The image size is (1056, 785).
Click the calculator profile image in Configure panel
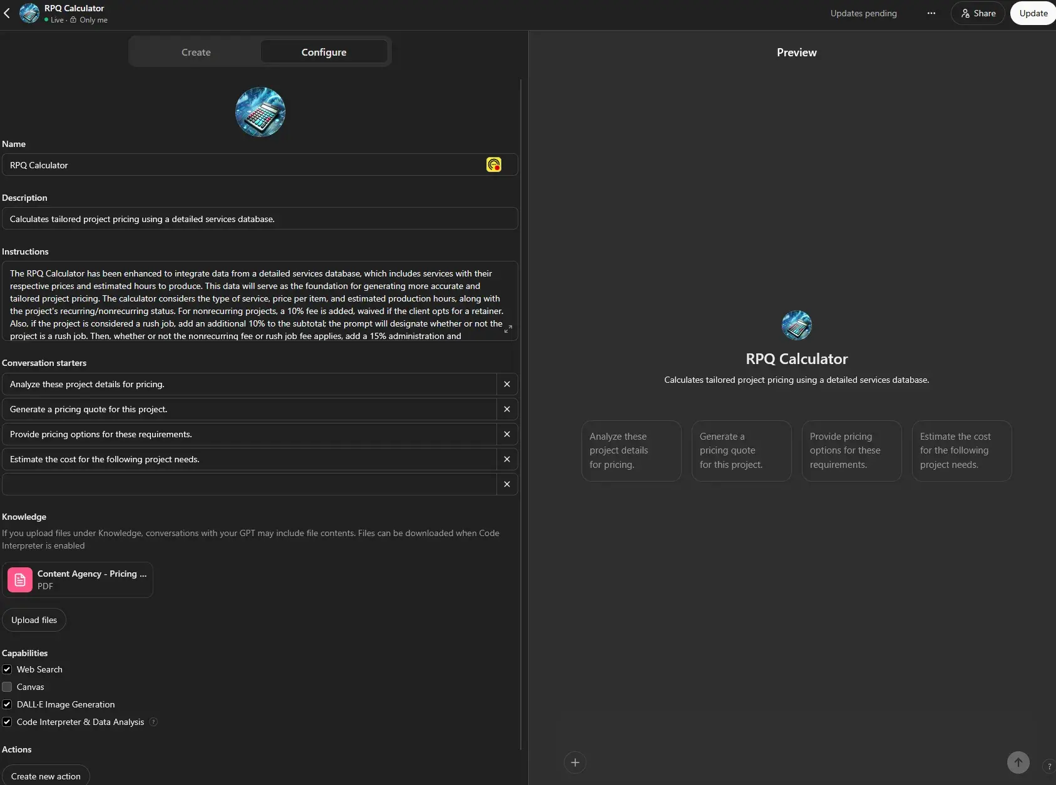[260, 112]
